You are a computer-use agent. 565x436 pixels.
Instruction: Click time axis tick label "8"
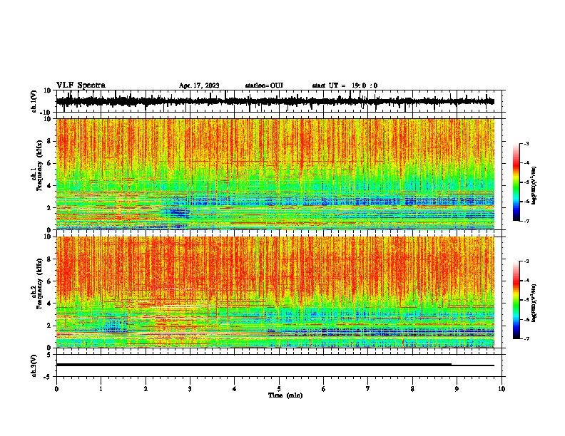pyautogui.click(x=412, y=389)
